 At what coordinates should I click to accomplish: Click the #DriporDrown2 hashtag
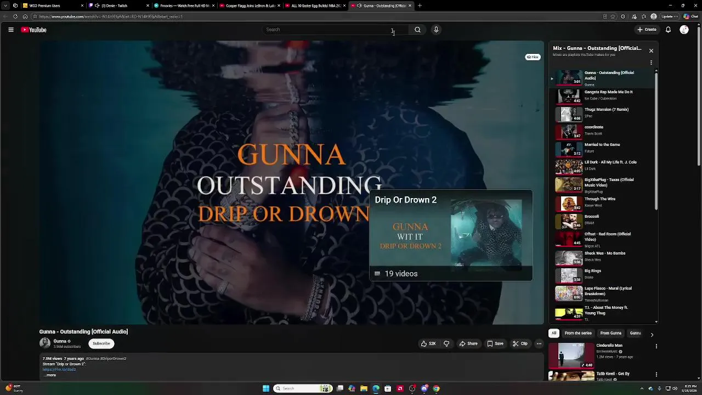[x=113, y=358]
